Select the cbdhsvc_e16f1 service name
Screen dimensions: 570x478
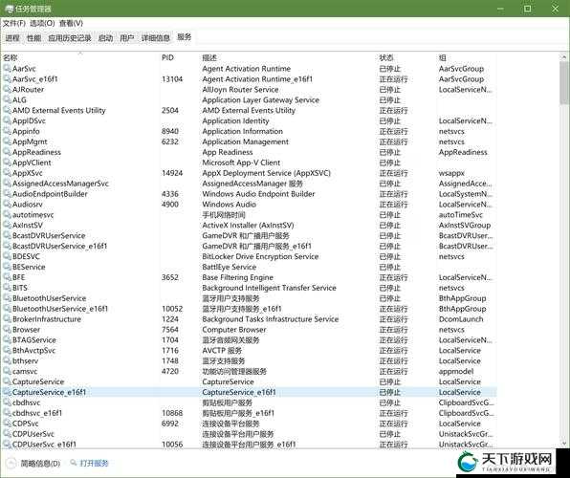pos(37,413)
